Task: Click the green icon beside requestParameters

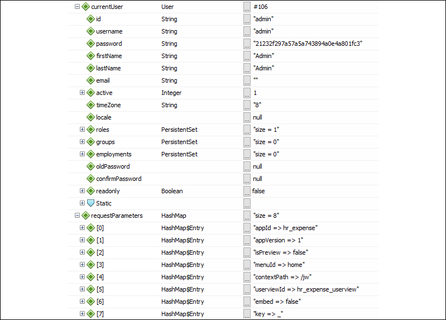Action: pos(85,216)
